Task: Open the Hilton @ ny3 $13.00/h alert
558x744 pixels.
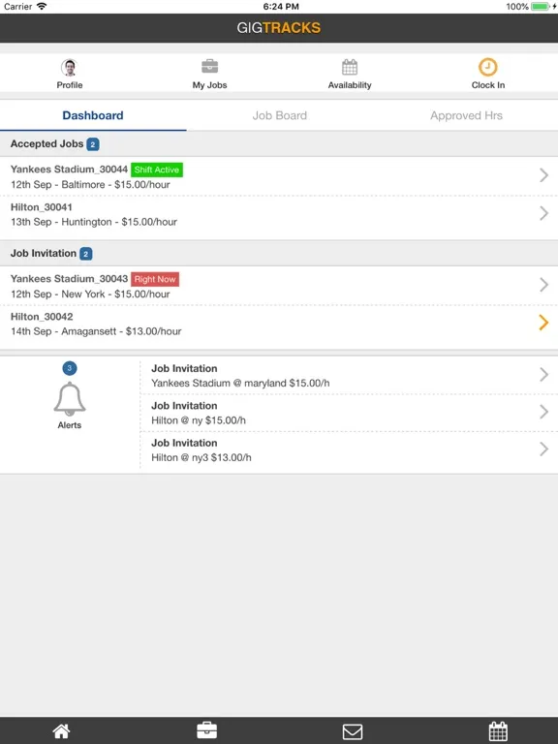Action: click(x=349, y=450)
